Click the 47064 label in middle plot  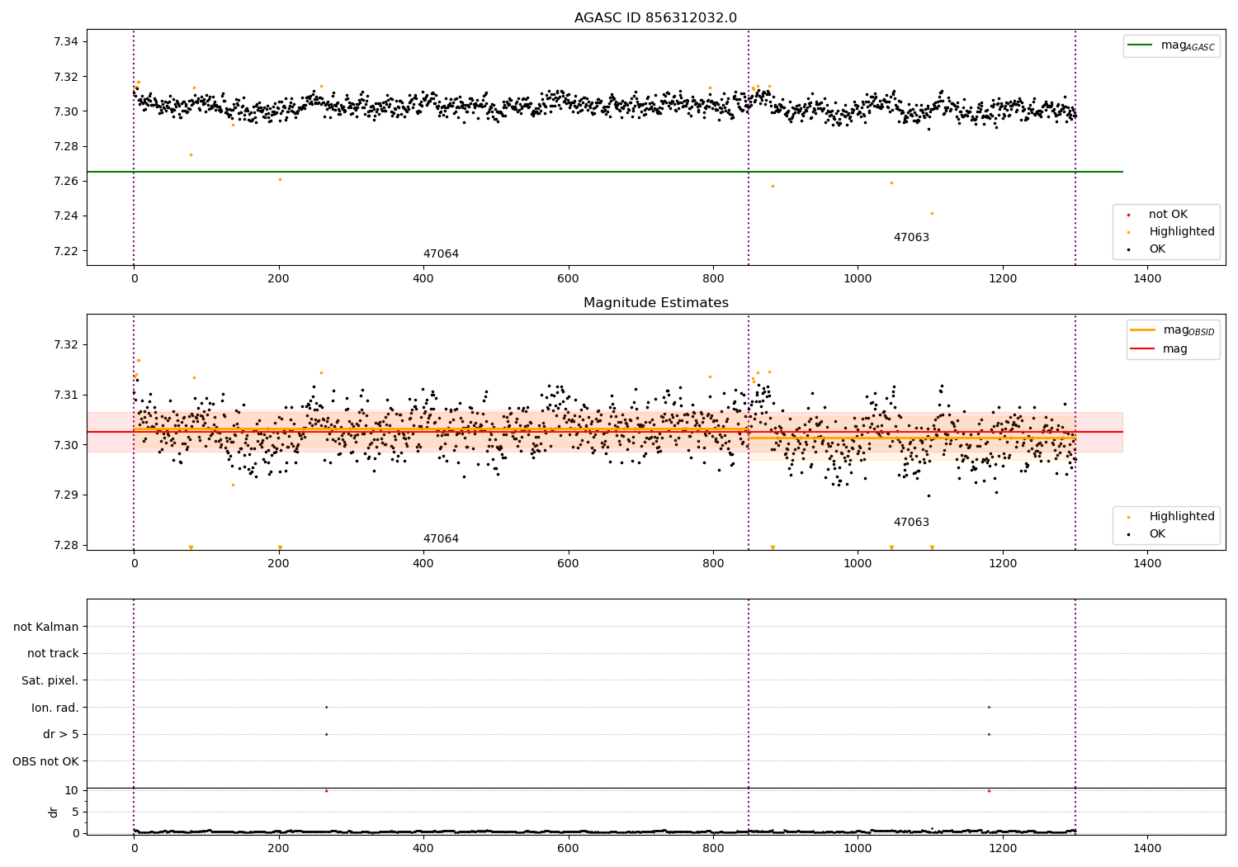(441, 539)
